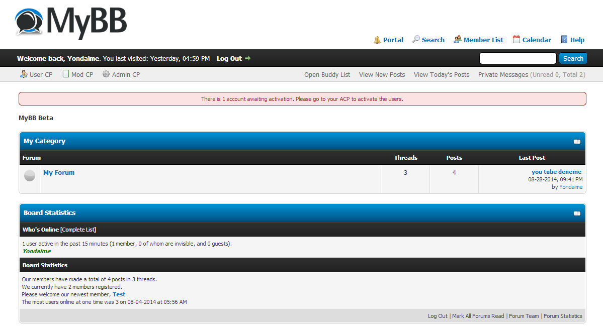Click the Admin CP gear icon
This screenshot has height=326, width=603.
coord(106,74)
